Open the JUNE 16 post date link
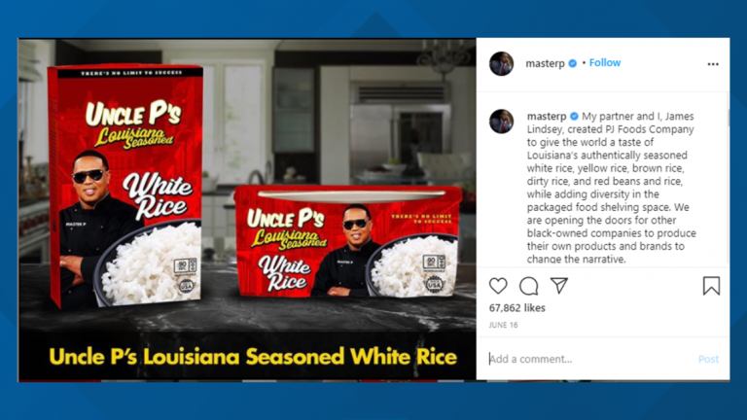The height and width of the screenshot is (420, 747). (503, 325)
